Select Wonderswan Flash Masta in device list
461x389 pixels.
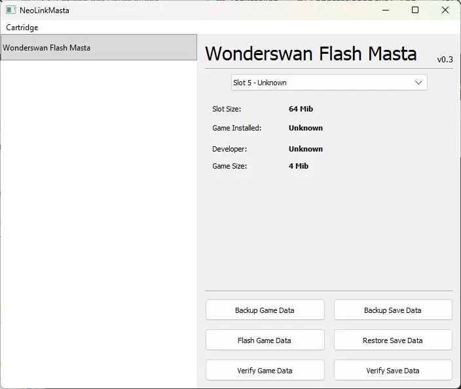pos(99,47)
